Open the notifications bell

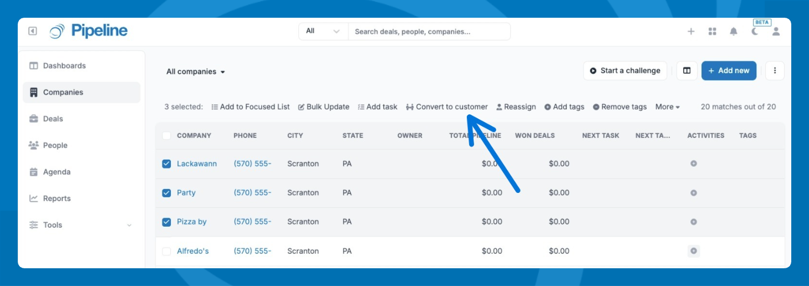(x=734, y=32)
